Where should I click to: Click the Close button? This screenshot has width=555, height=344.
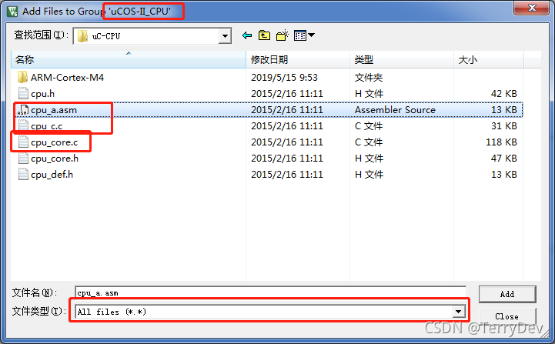[507, 316]
